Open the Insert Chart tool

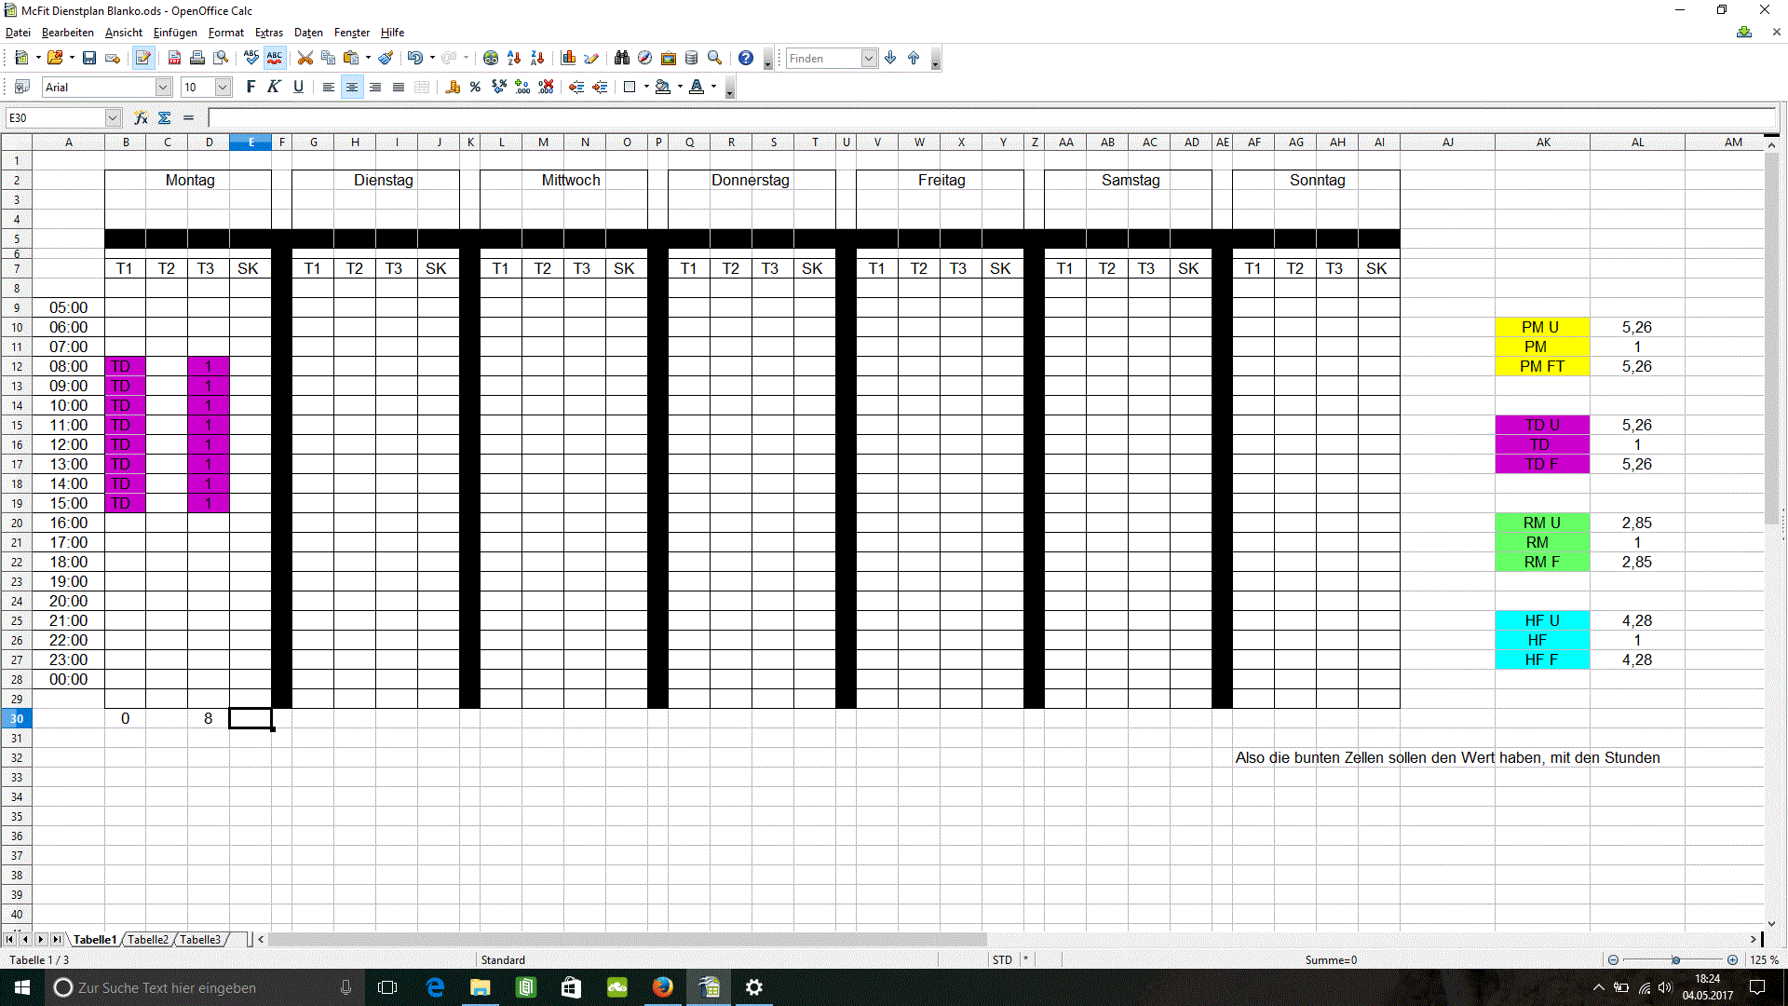pyautogui.click(x=568, y=58)
